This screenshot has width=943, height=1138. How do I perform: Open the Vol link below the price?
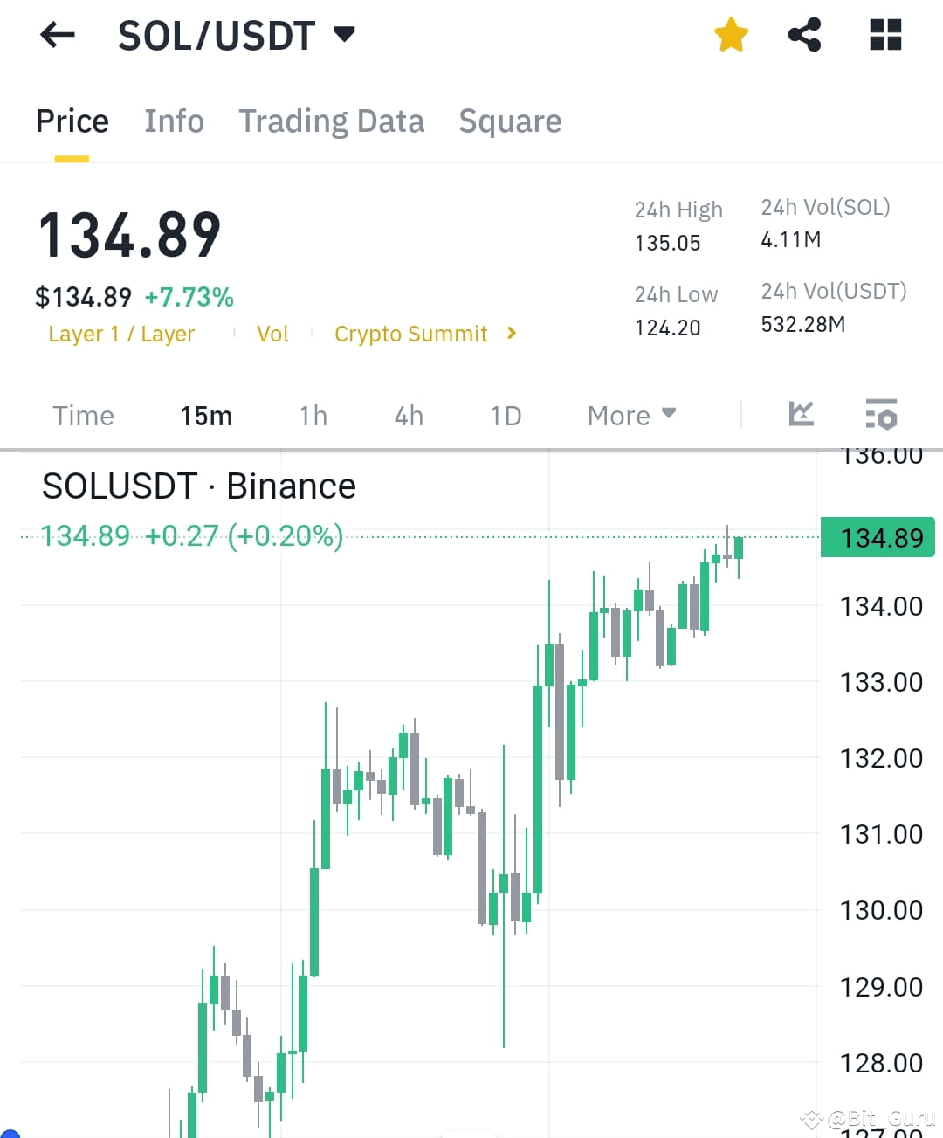(272, 334)
